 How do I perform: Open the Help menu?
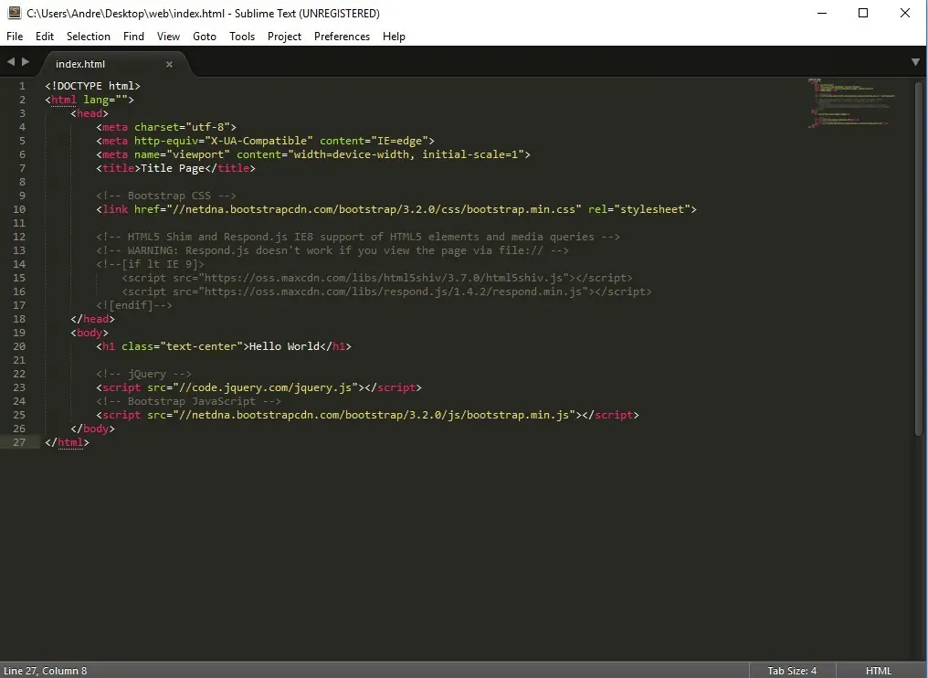[x=394, y=37]
